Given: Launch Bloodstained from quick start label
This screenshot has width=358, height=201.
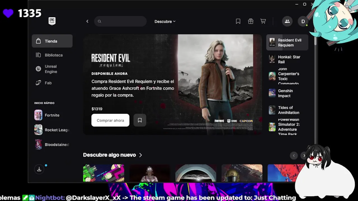Looking at the screenshot, I should (57, 145).
